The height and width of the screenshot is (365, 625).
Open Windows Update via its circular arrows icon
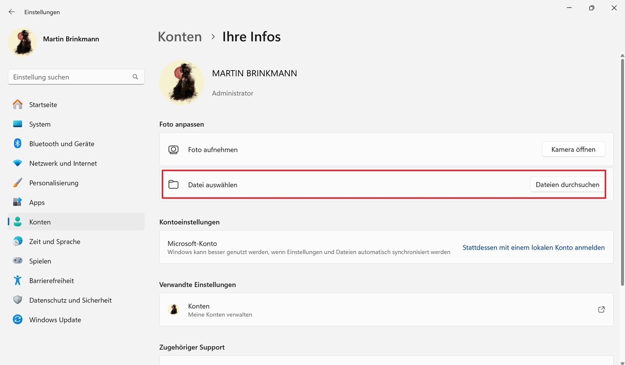[17, 319]
